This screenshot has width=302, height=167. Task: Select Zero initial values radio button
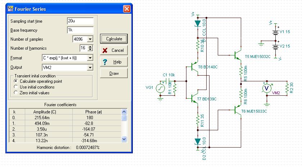coord(16,92)
